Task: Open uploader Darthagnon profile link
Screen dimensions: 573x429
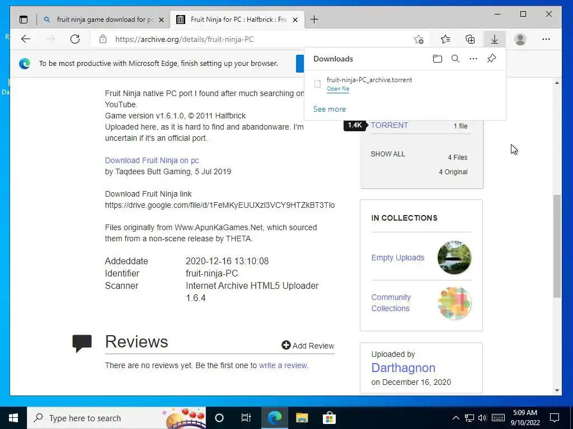Action: click(x=403, y=368)
